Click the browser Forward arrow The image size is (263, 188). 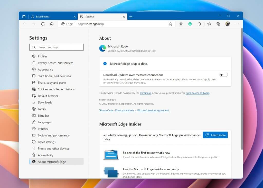click(x=34, y=24)
